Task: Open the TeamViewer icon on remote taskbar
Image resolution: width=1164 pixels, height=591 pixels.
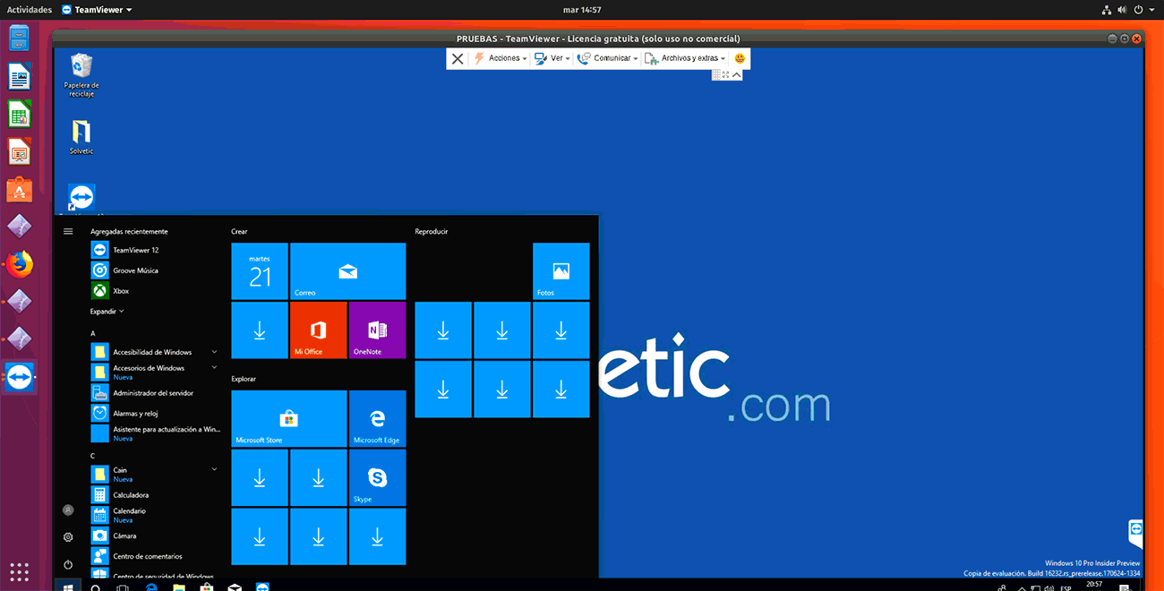Action: point(262,587)
